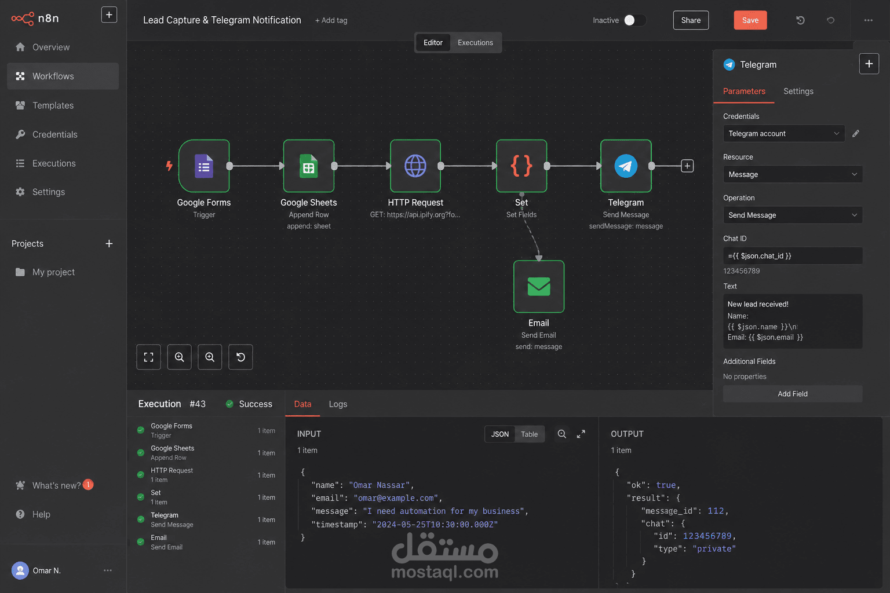Open the Settings tab in Telegram panel

pos(798,91)
